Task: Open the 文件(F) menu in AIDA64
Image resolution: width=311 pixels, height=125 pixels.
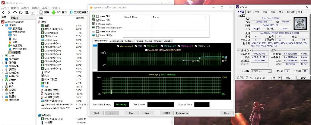Action: click(5, 8)
